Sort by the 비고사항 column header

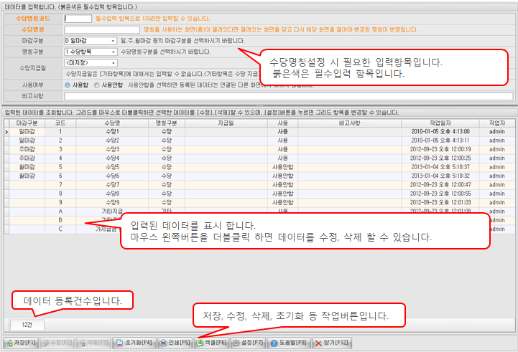pos(350,123)
